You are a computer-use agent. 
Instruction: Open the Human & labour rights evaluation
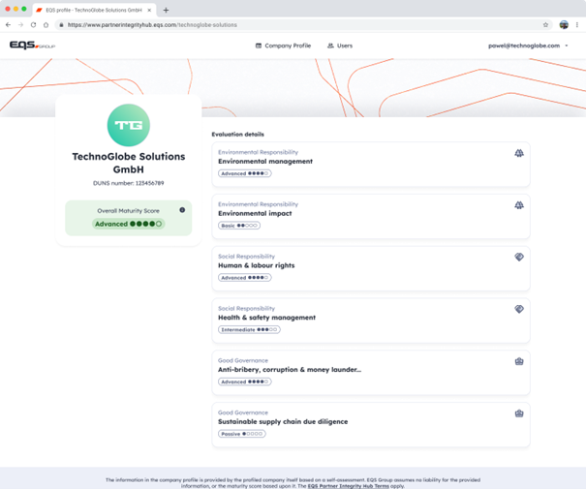coord(371,268)
